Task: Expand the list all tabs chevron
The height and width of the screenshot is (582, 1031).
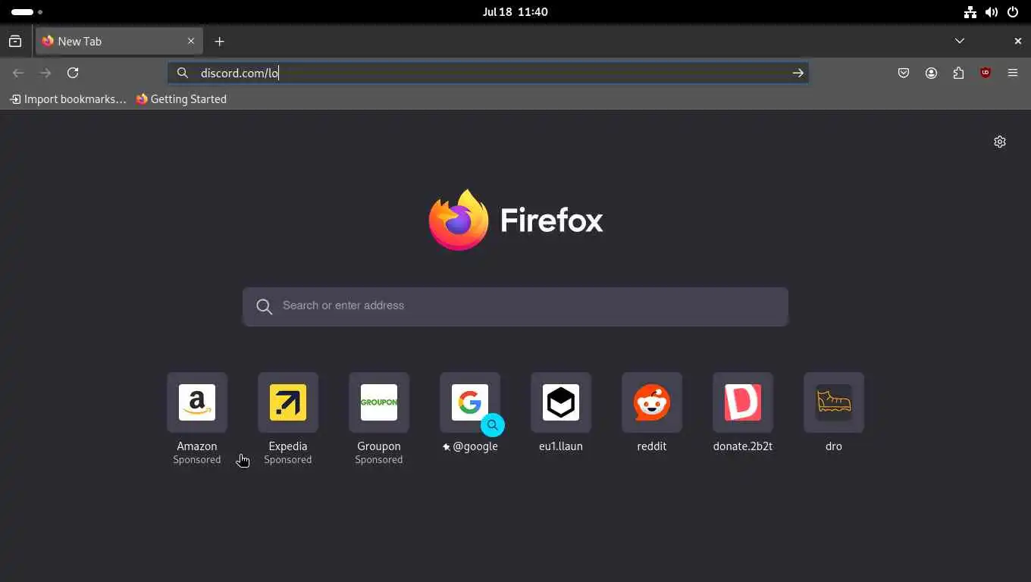Action: tap(960, 41)
